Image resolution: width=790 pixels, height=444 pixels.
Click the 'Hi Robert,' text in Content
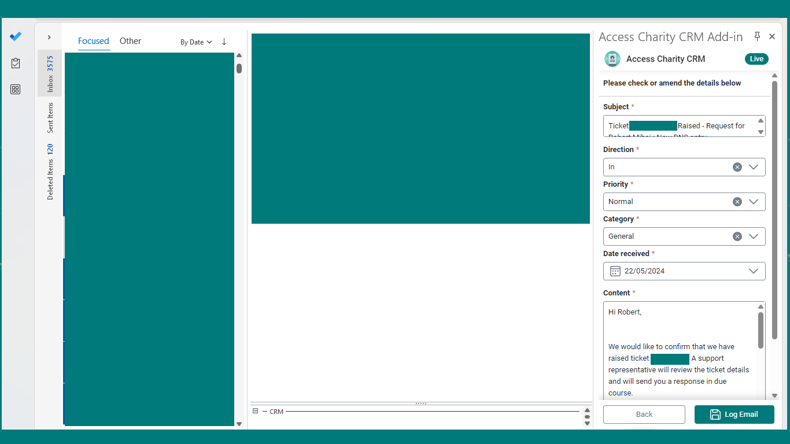pos(625,312)
